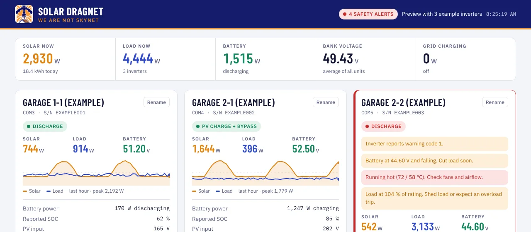
Task: Select the Load Now 4,444 W value
Action: tap(141, 59)
